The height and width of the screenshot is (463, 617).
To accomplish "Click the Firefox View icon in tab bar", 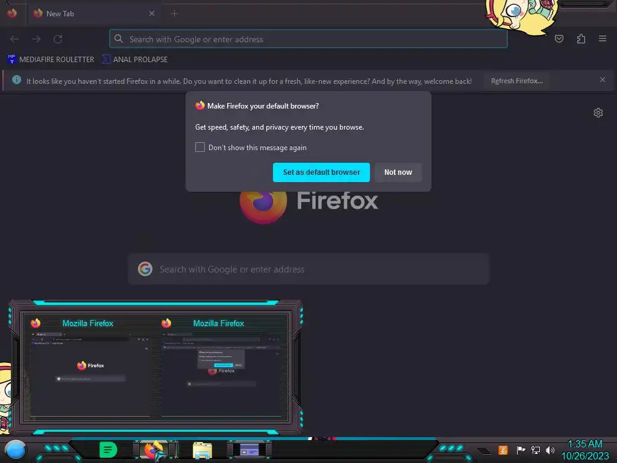I will tap(12, 13).
